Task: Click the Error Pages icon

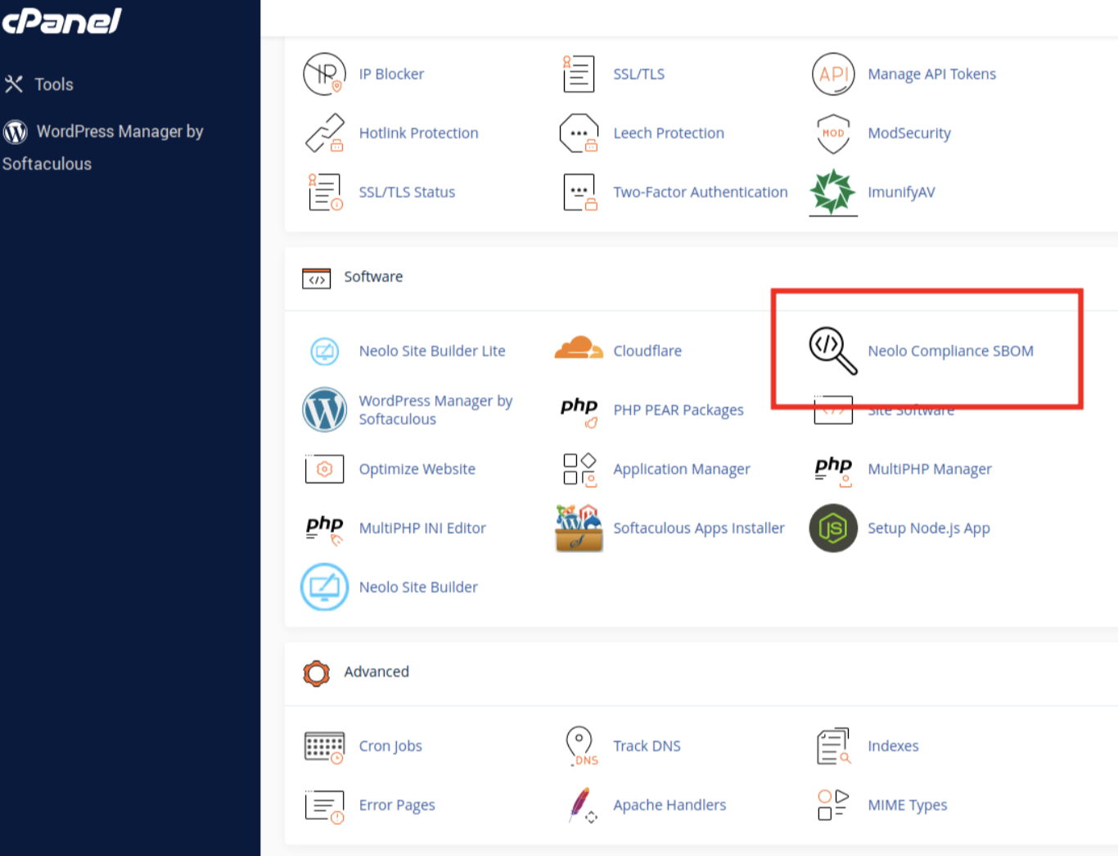Action: [x=325, y=806]
